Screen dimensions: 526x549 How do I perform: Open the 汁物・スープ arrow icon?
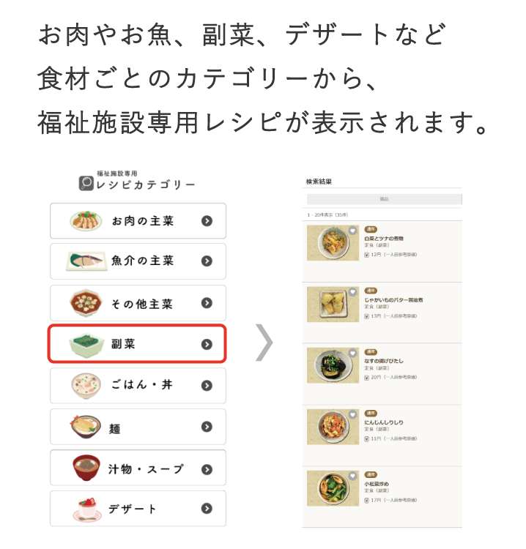point(207,469)
